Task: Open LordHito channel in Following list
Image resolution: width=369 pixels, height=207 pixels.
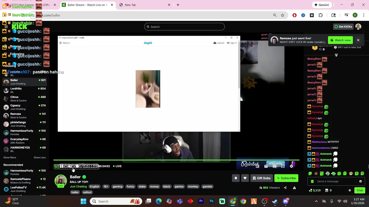Action: 25,90
